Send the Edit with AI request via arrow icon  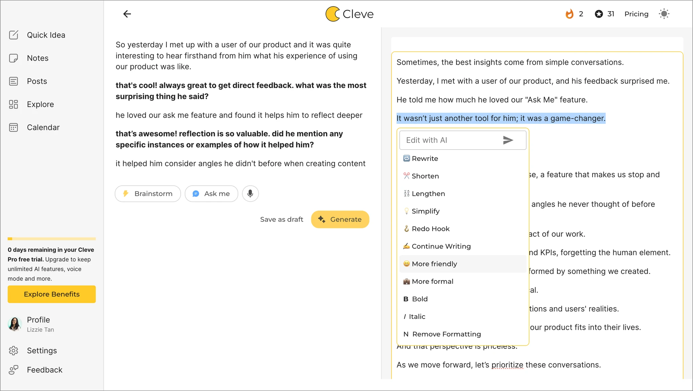coord(508,140)
